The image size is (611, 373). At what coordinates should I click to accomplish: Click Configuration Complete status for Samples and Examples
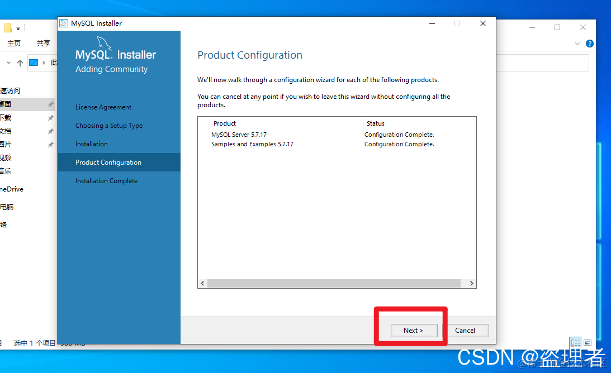point(399,144)
